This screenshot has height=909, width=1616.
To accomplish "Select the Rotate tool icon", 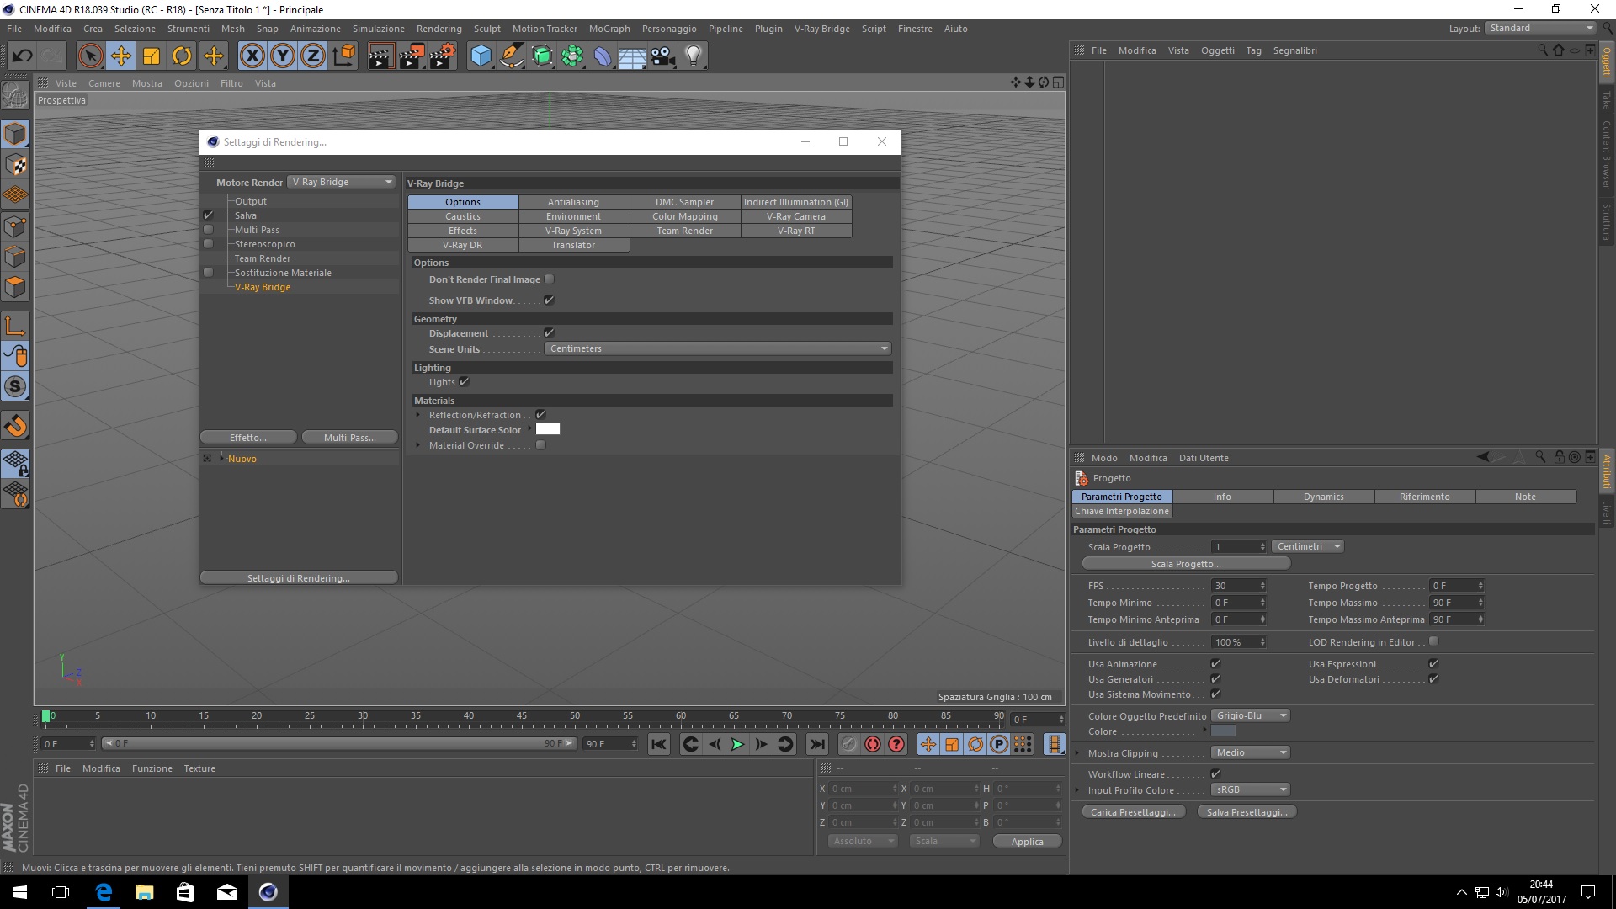I will point(182,56).
